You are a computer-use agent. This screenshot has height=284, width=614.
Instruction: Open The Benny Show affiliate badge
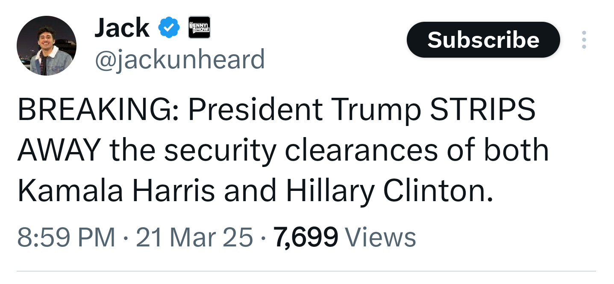200,28
